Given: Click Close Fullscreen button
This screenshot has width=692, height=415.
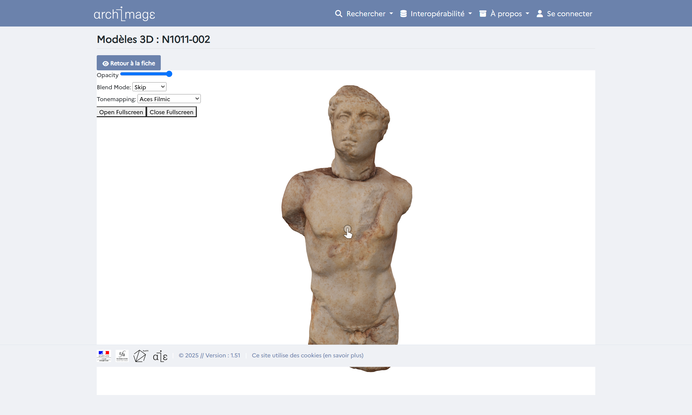Looking at the screenshot, I should coord(172,112).
